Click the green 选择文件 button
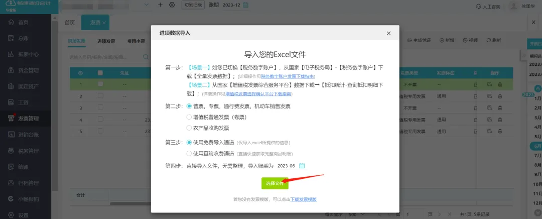This screenshot has width=542, height=219. tap(275, 183)
